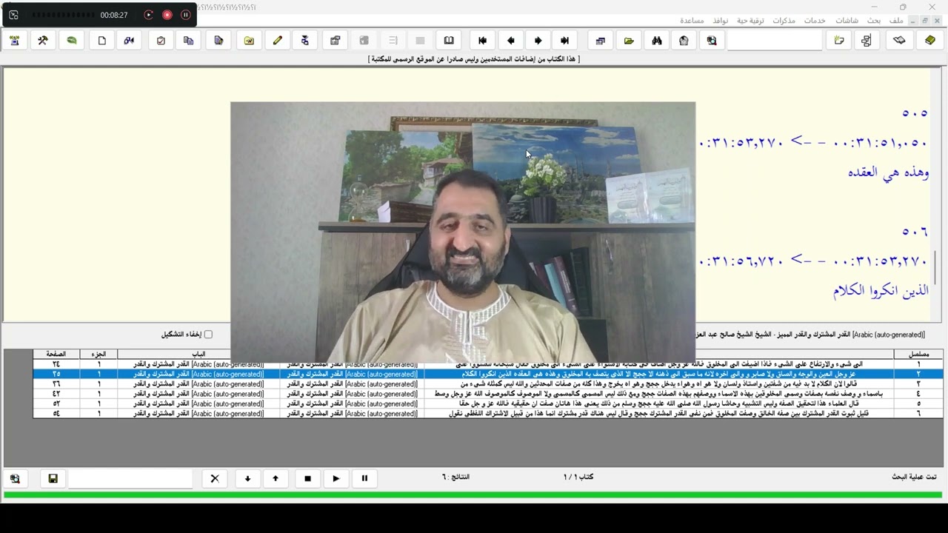Click the blue download-to-device icon

[x=304, y=41]
